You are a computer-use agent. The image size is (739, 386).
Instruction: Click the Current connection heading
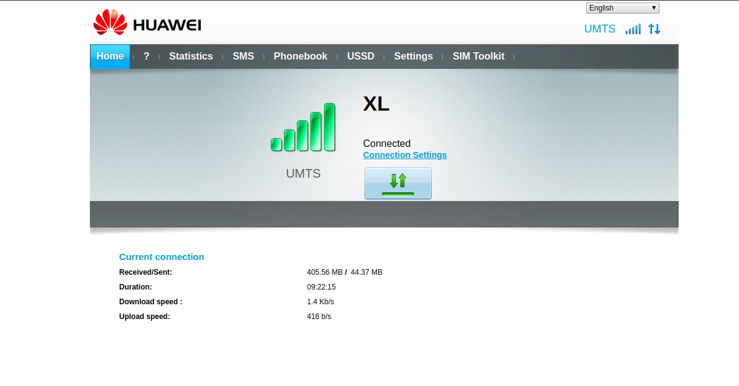pyautogui.click(x=161, y=257)
